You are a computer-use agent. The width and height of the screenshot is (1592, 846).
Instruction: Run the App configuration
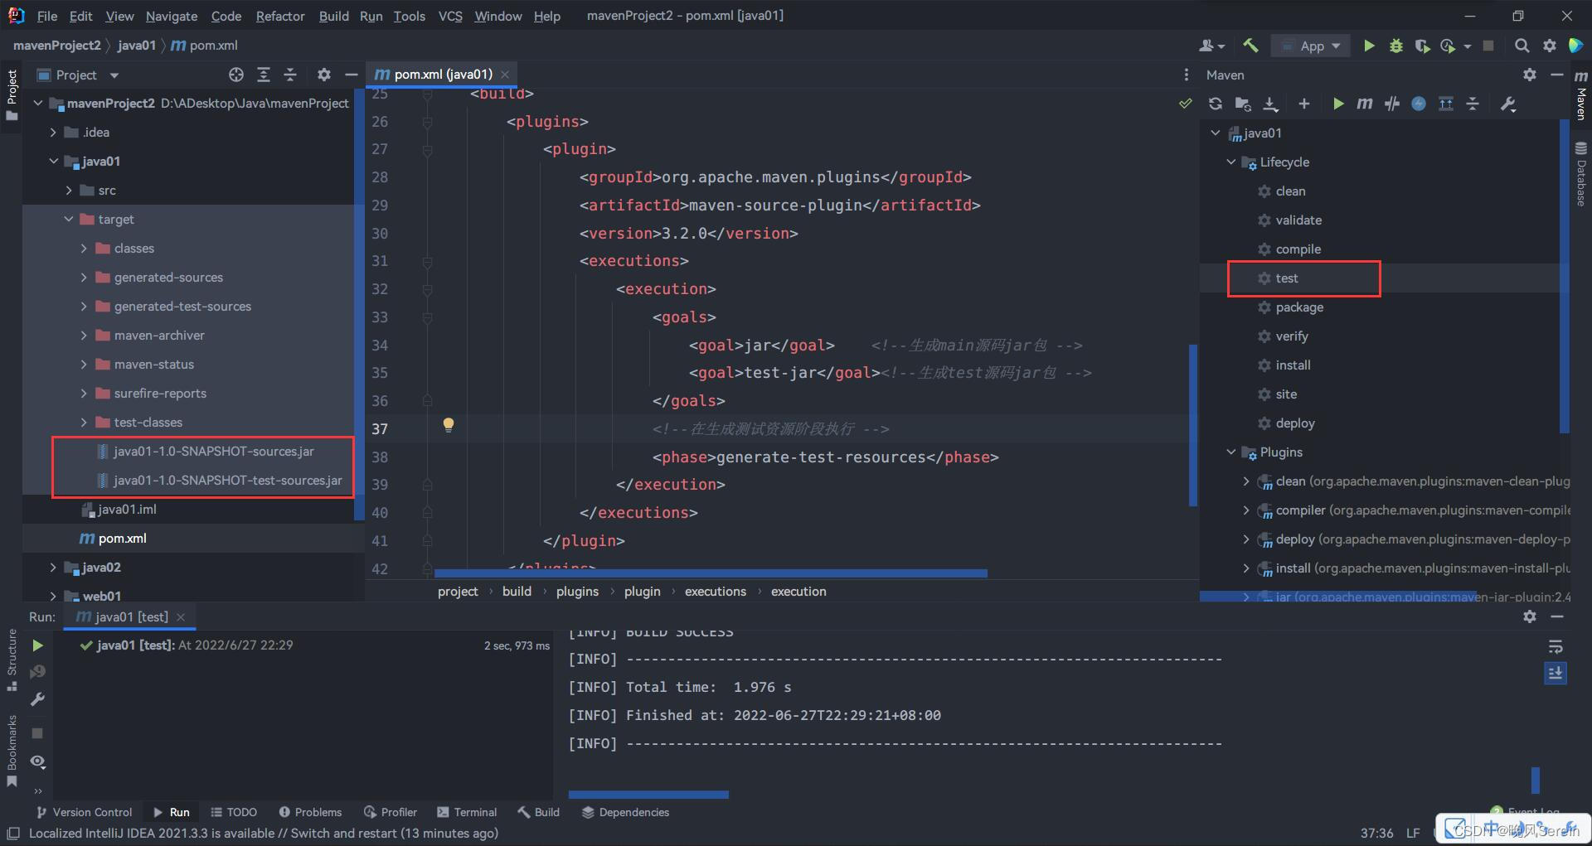[1369, 46]
